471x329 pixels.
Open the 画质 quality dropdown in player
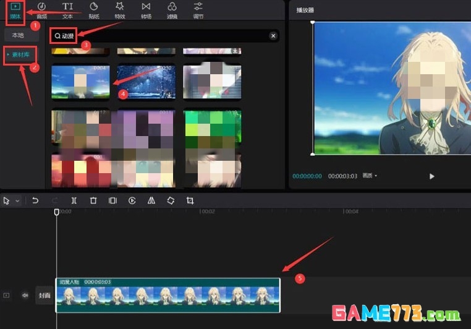[369, 176]
